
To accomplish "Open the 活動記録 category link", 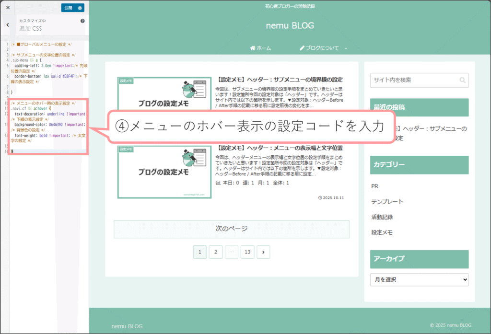I will pyautogui.click(x=382, y=217).
